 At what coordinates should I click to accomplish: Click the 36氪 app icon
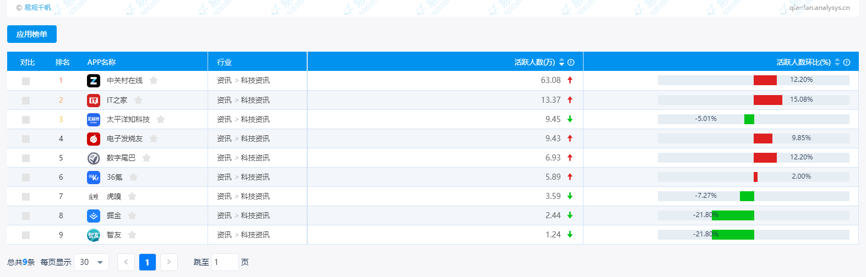[x=94, y=177]
